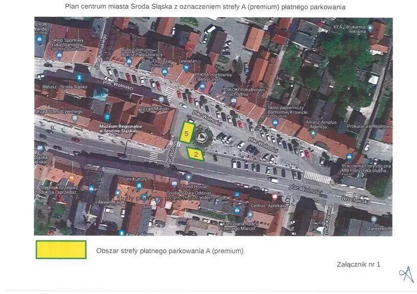
Task: Open the red Cedrus Apteka pharmacy marker
Action: (275, 197)
